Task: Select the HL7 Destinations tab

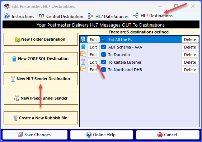Action: (153, 16)
